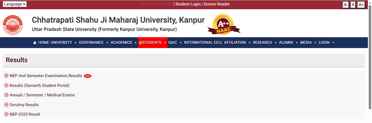Expand the ACADEMICS menu arrow
Screen dimensions: 372x123
click(136, 43)
